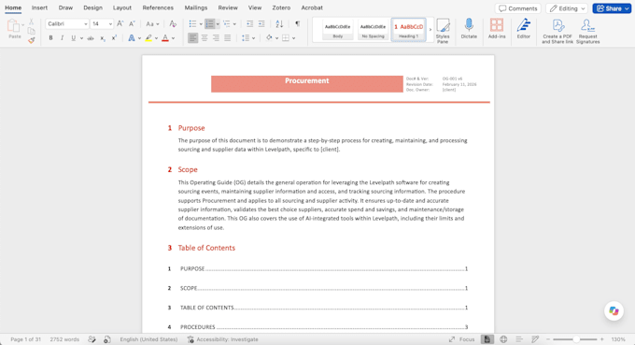Decrease font size with small A icon

(x=132, y=24)
